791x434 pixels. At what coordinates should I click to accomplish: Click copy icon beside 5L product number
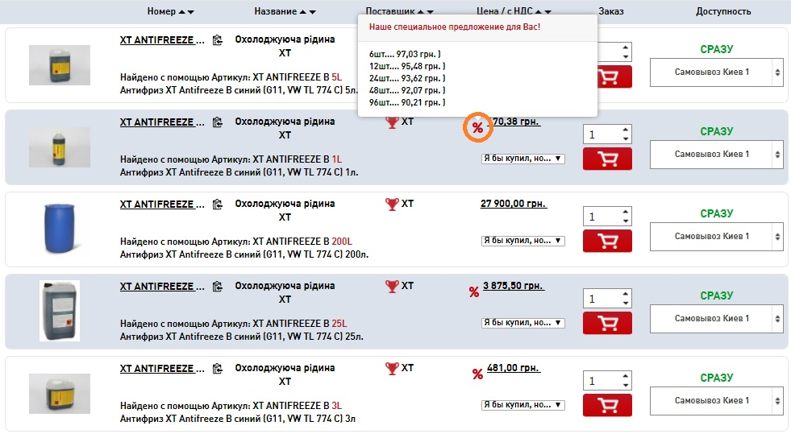pos(217,39)
